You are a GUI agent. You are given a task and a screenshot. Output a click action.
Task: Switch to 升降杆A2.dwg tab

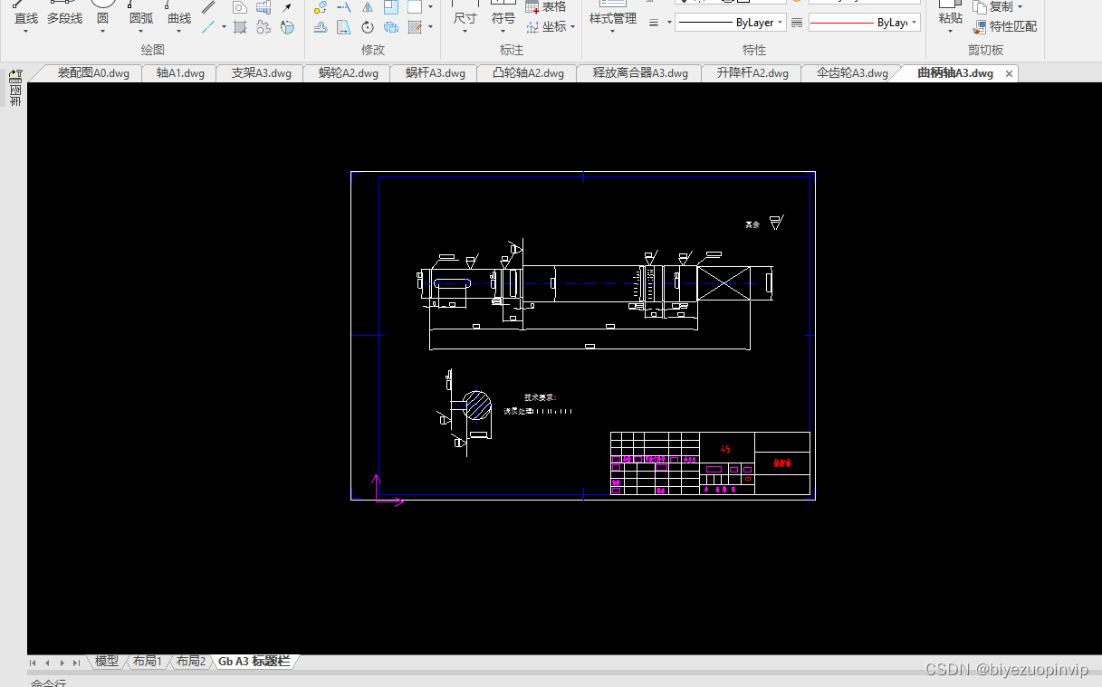(x=752, y=73)
